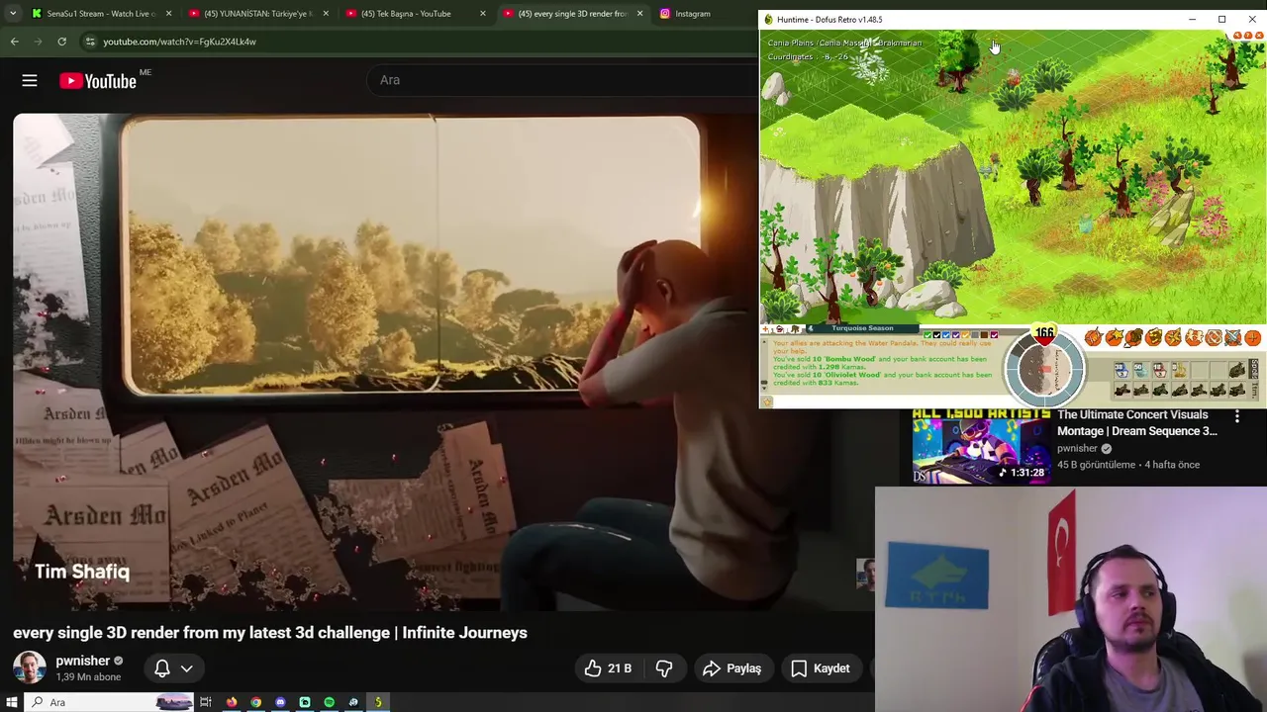Click the YouTube Ara search field
1267x712 pixels.
point(564,80)
